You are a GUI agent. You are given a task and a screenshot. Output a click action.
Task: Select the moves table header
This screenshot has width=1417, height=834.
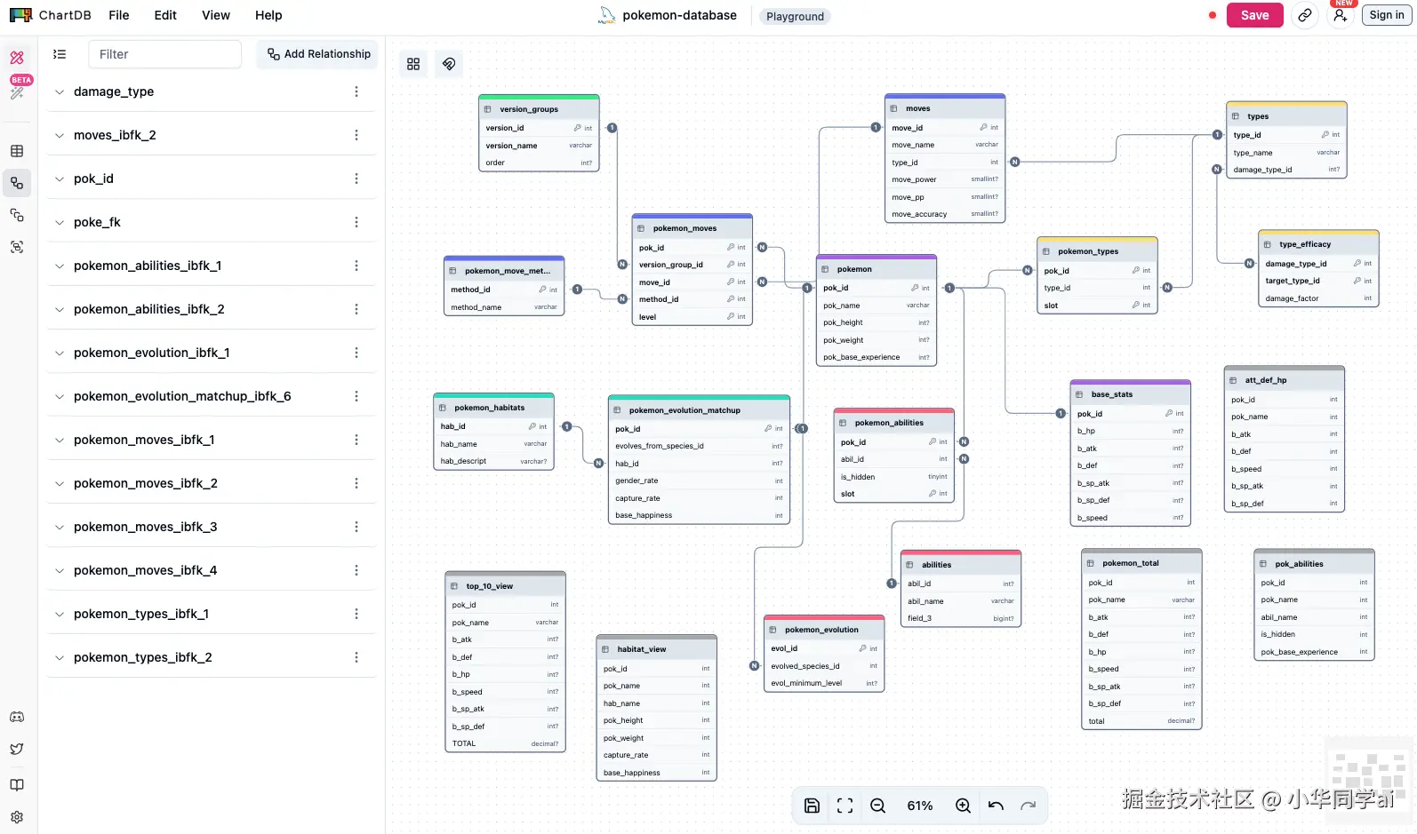click(945, 108)
